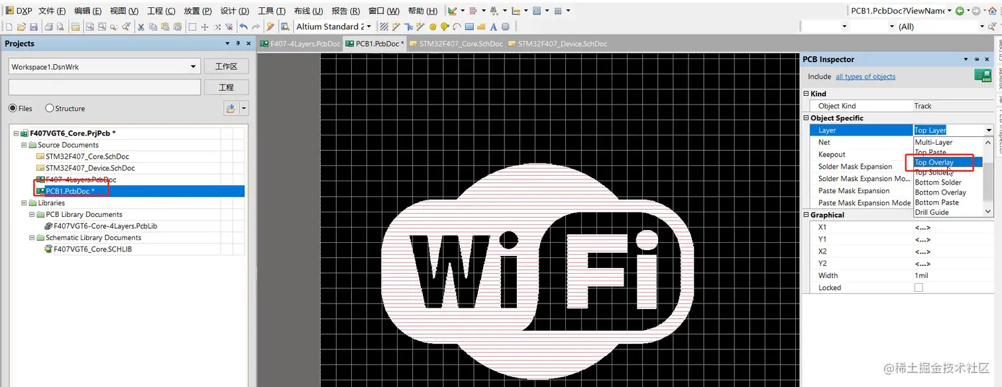Viewport: 1002px width, 387px height.
Task: Open the Workspace1.DsnWrk dropdown
Action: point(194,67)
